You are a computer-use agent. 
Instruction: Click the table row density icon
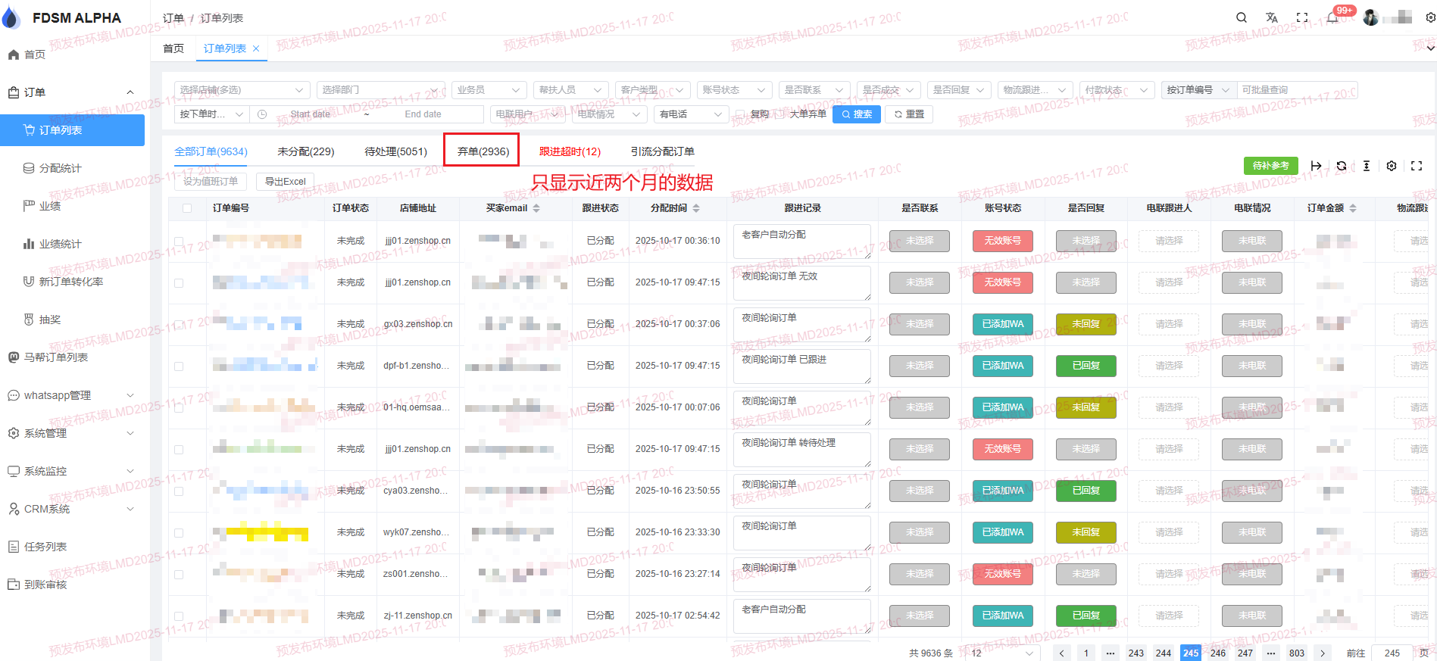pyautogui.click(x=1367, y=166)
